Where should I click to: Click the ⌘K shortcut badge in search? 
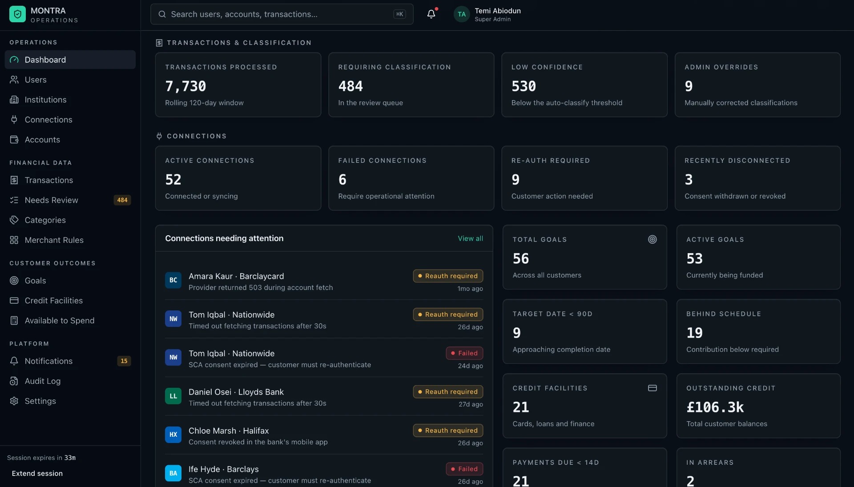pyautogui.click(x=399, y=14)
